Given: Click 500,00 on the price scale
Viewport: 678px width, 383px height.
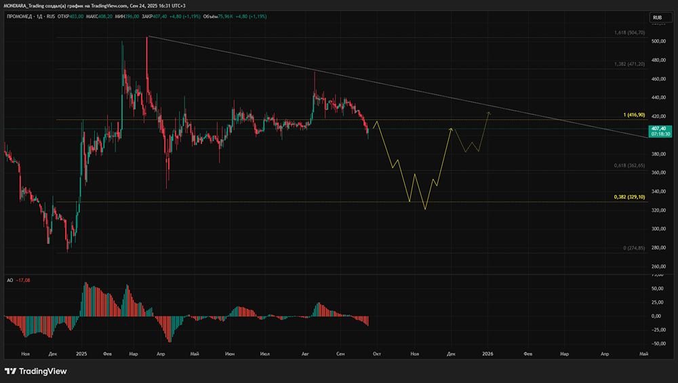Looking at the screenshot, I should coord(658,41).
